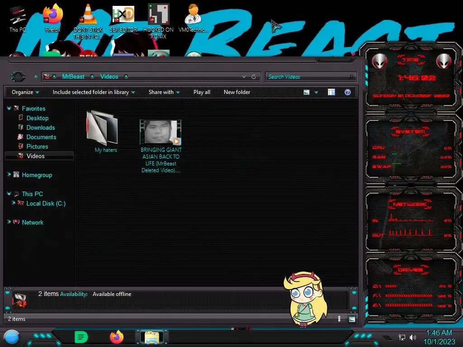Select This PC in the navigation pane

tap(32, 194)
